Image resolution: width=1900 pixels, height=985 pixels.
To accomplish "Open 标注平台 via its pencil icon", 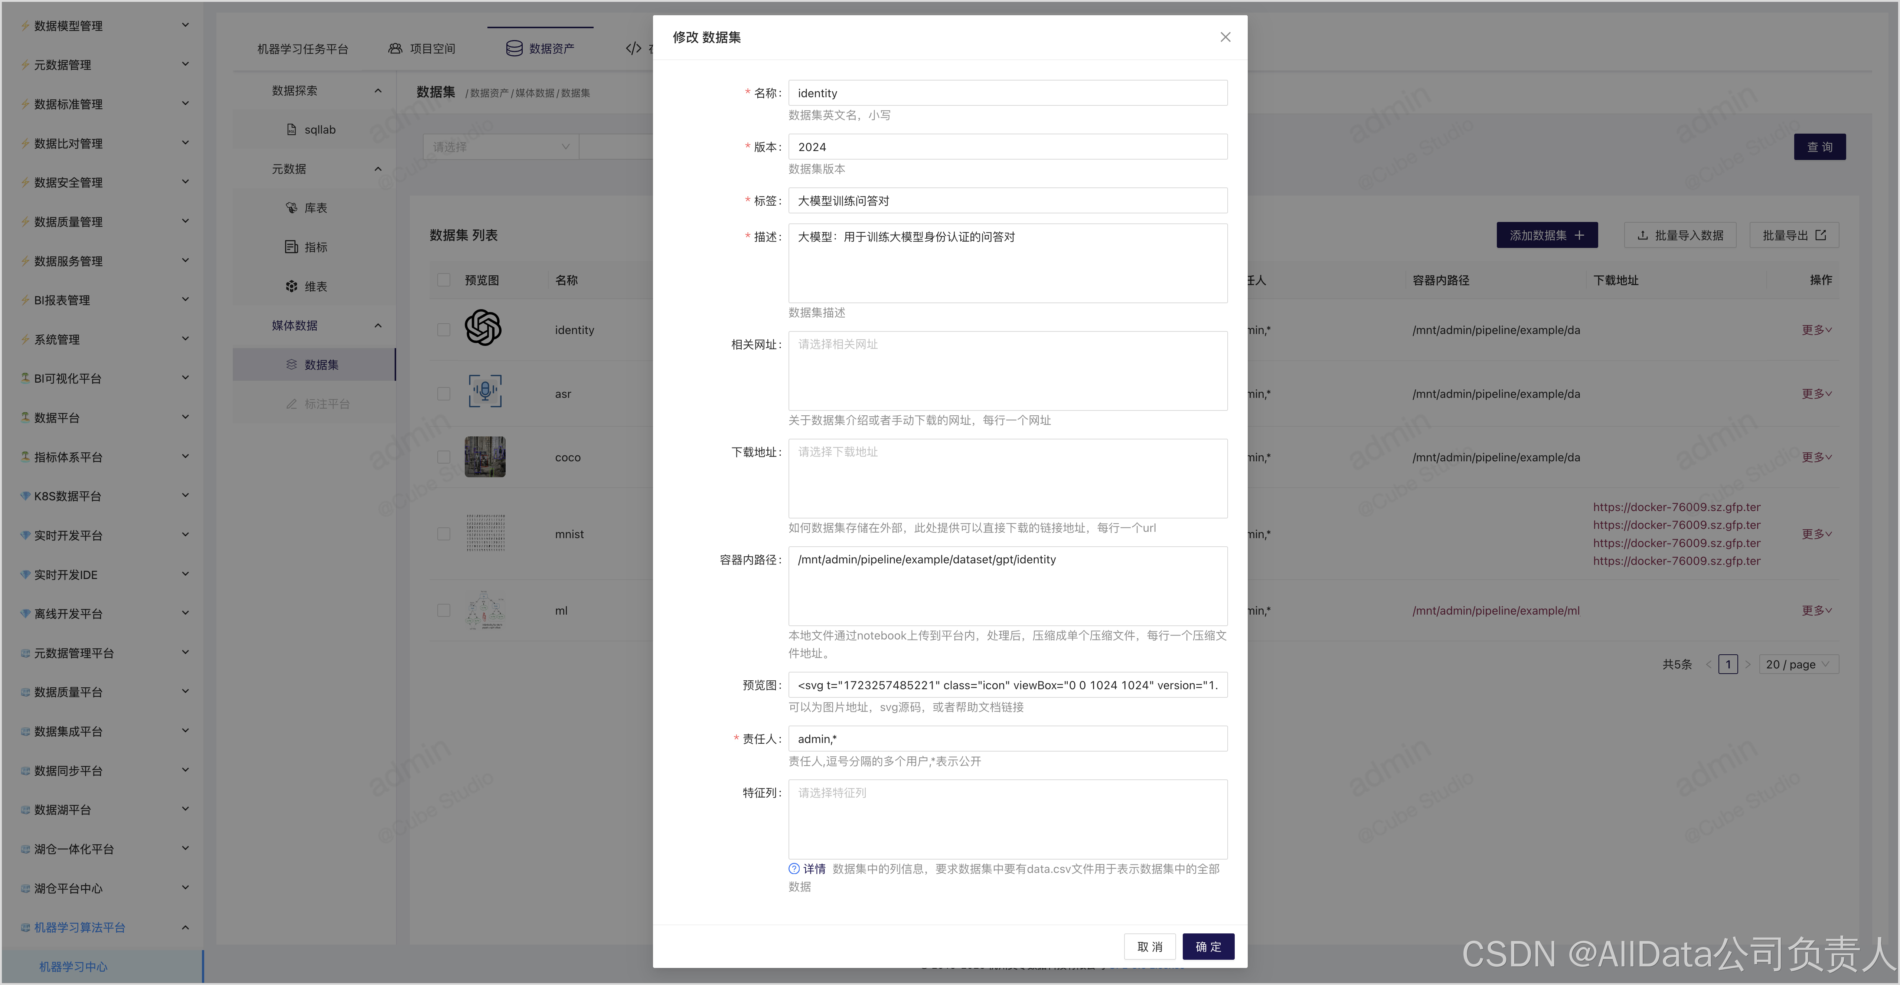I will (x=291, y=404).
